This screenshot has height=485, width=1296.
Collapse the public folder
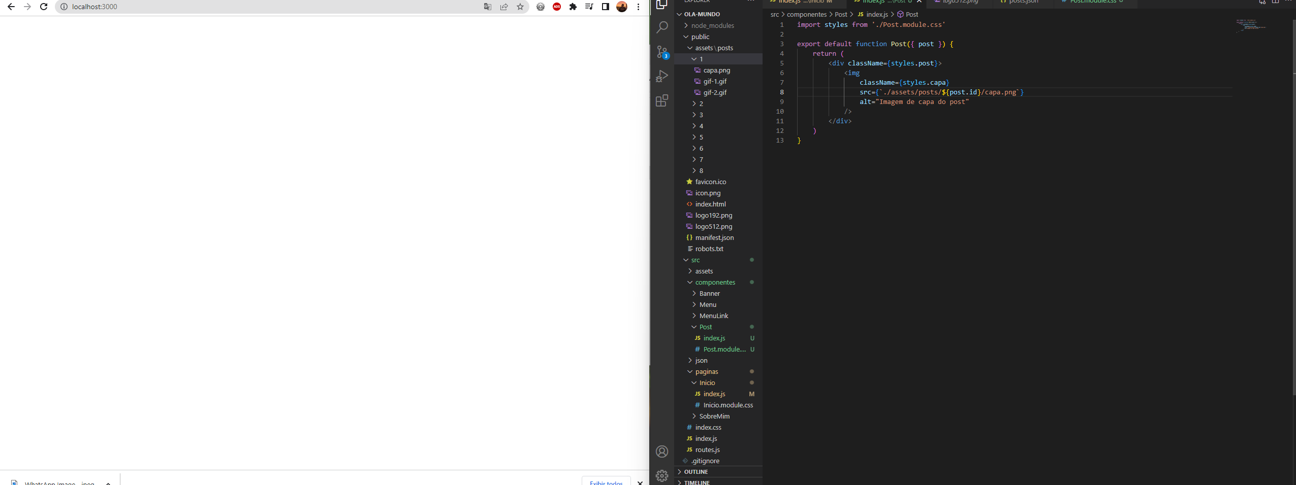(718, 37)
